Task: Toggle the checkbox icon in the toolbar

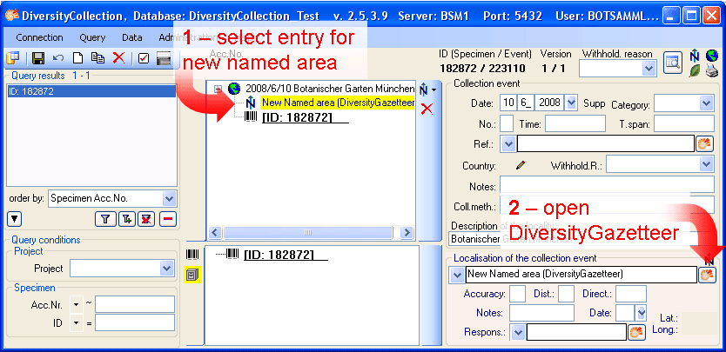Action: click(x=143, y=58)
